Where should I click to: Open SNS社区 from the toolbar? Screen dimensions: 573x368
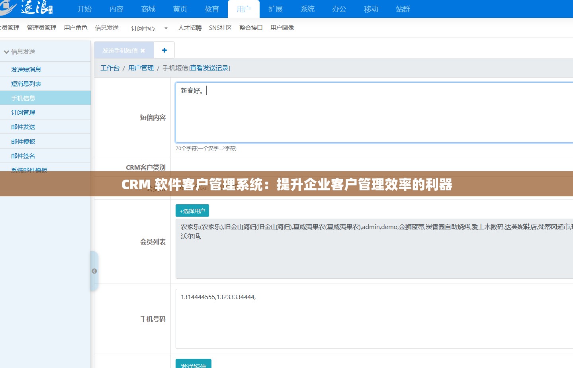pyautogui.click(x=220, y=27)
